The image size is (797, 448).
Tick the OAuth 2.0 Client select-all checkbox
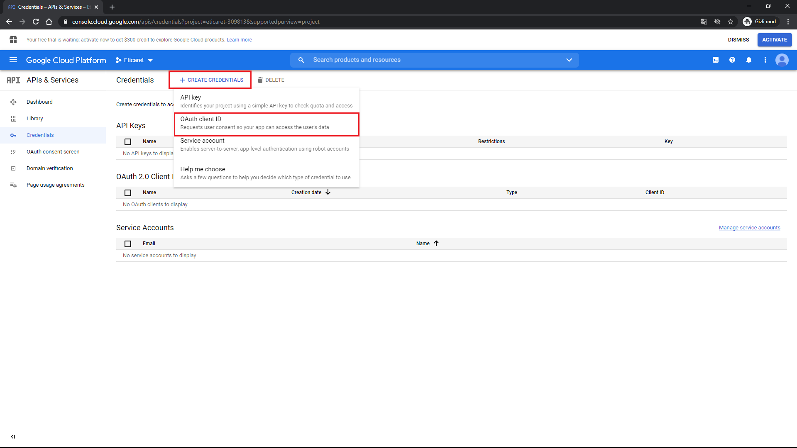pos(128,193)
